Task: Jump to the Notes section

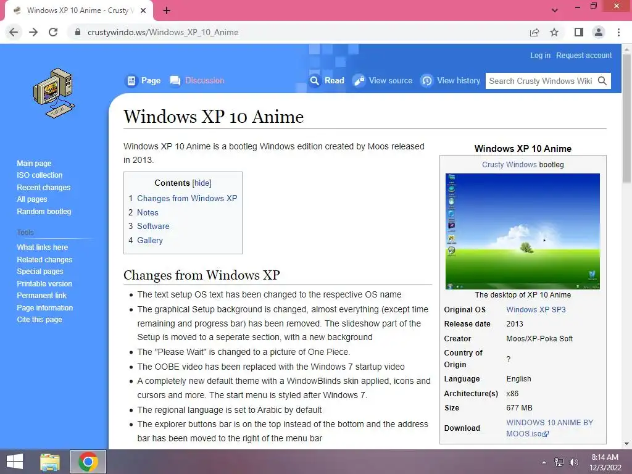Action: pyautogui.click(x=148, y=212)
